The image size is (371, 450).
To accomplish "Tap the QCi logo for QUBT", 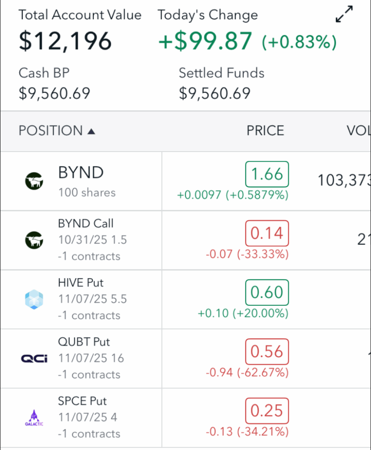I will pyautogui.click(x=34, y=359).
